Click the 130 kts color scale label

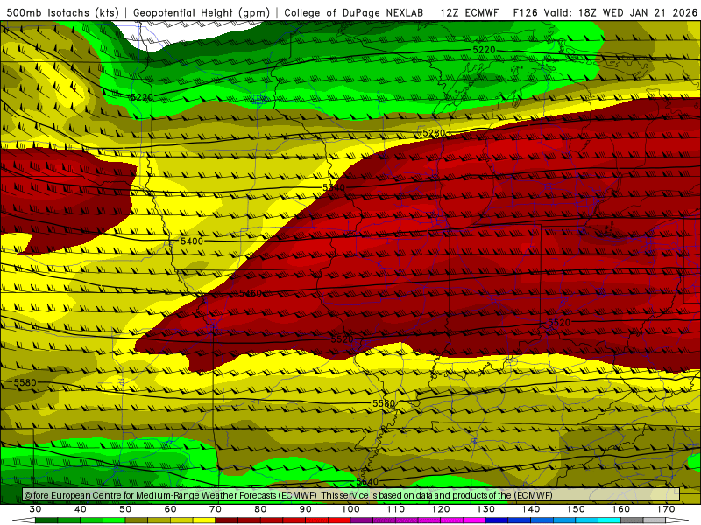pyautogui.click(x=486, y=509)
